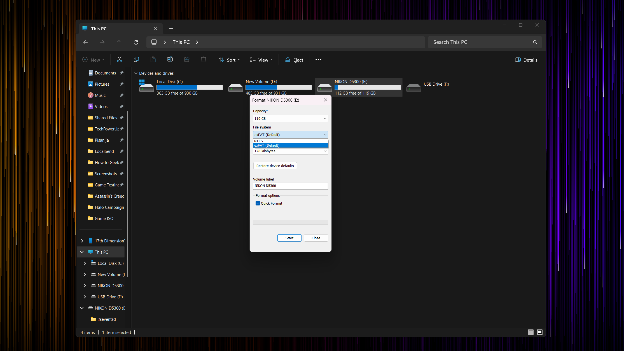
Task: Click the Rename icon in toolbar
Action: coord(170,60)
